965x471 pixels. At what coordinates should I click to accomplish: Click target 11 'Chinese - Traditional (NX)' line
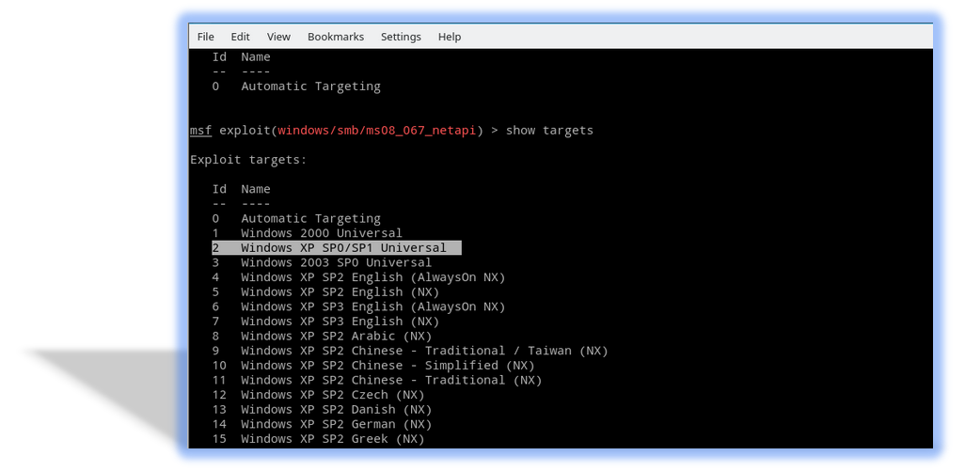377,381
